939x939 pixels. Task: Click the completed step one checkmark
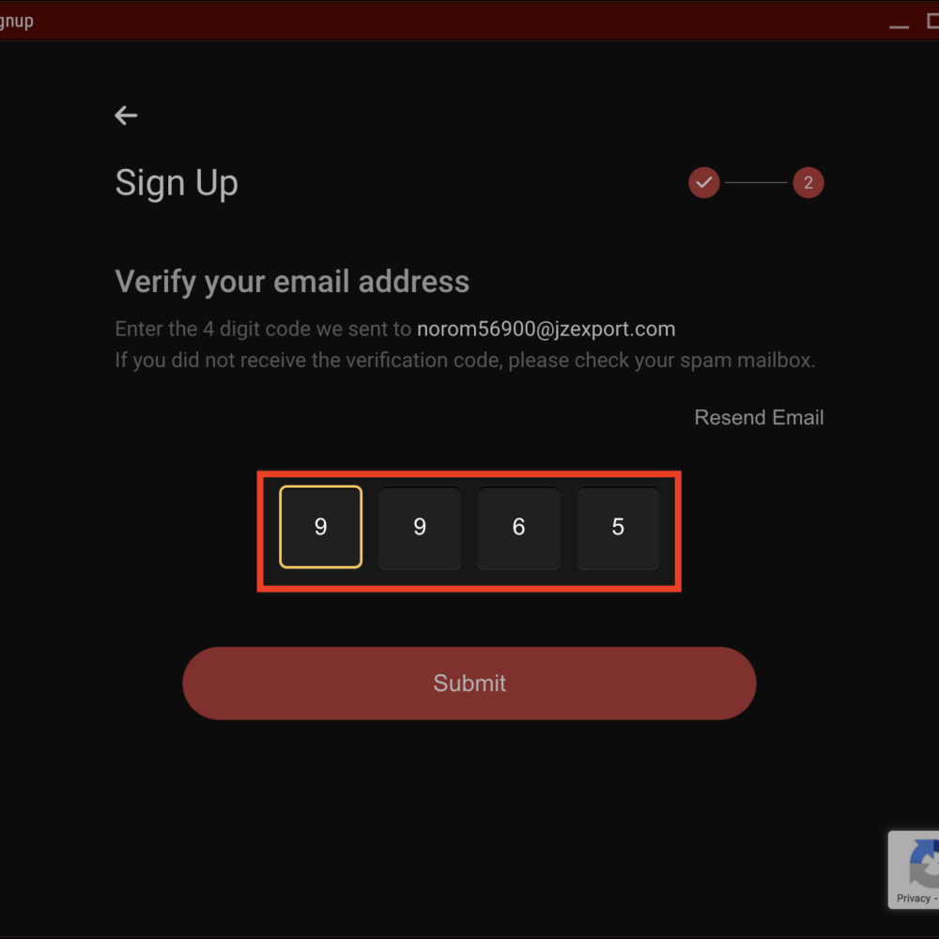click(704, 182)
